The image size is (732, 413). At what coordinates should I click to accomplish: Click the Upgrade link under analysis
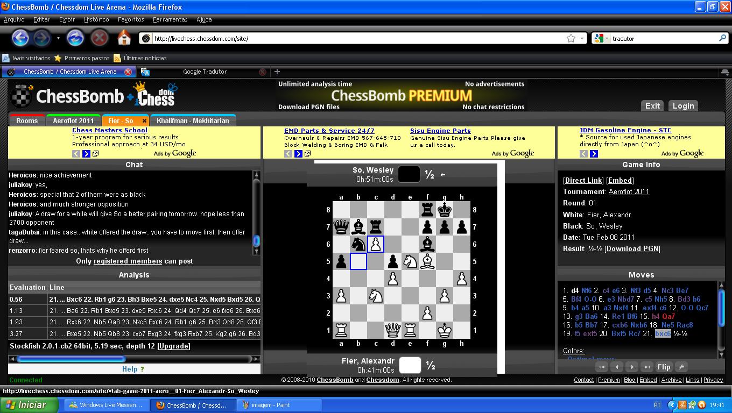173,346
